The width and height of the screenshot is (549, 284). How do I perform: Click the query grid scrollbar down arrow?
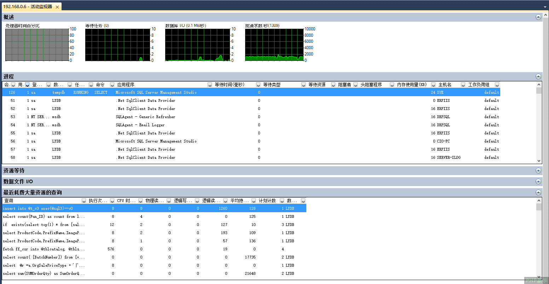(x=539, y=277)
